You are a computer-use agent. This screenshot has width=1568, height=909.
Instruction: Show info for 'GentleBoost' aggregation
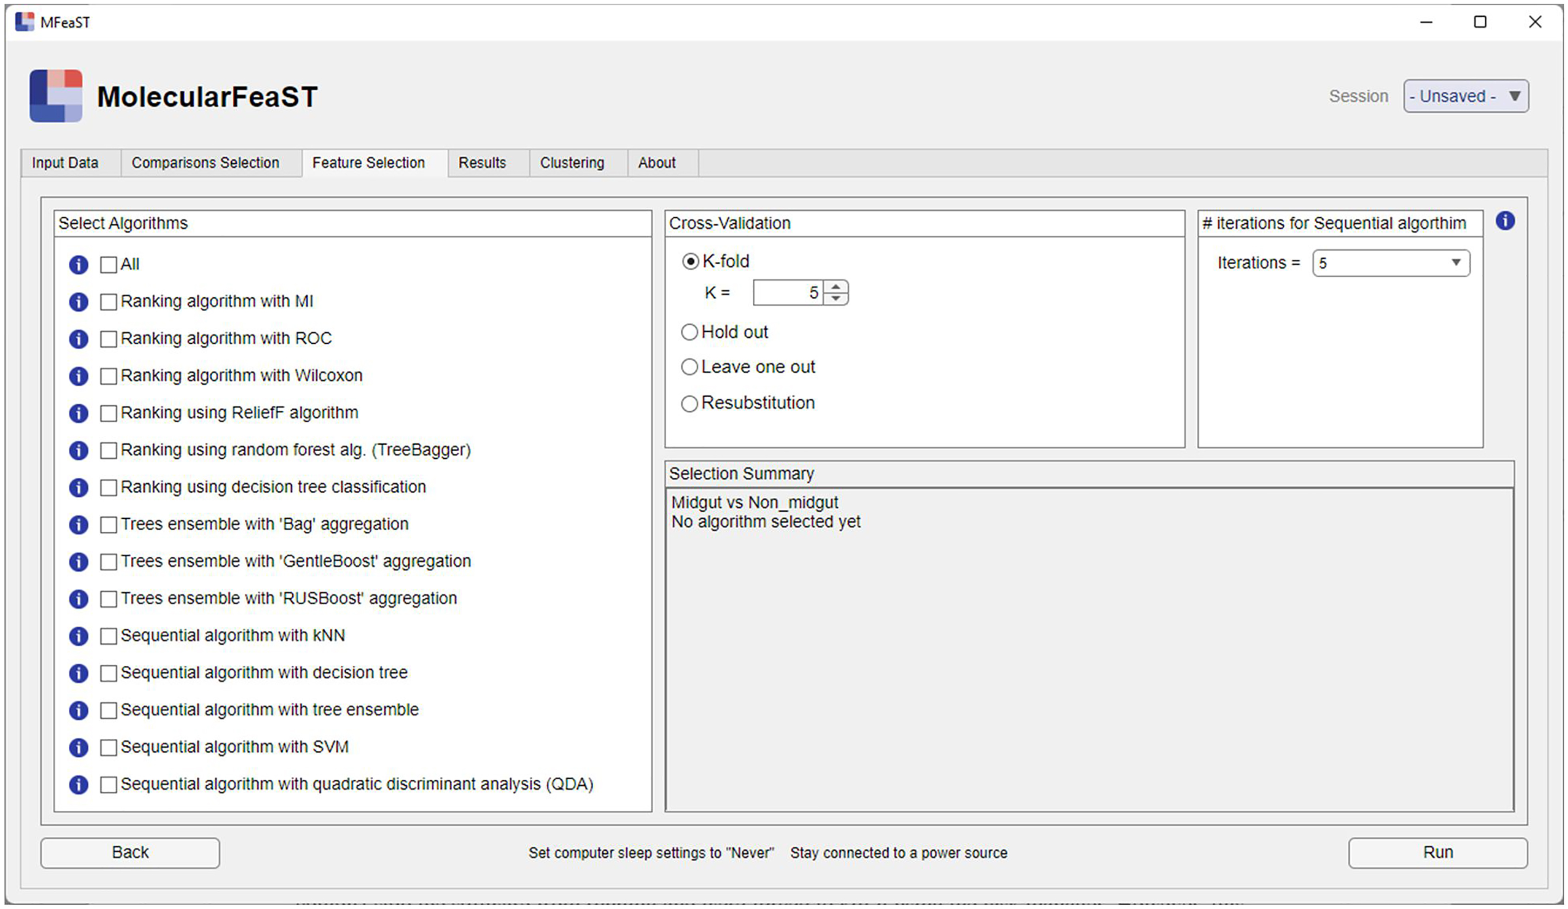[78, 562]
